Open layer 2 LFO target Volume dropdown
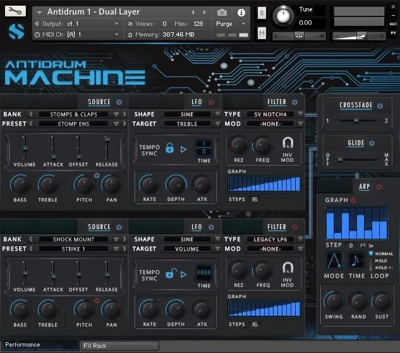This screenshot has height=353, width=400. [217, 249]
